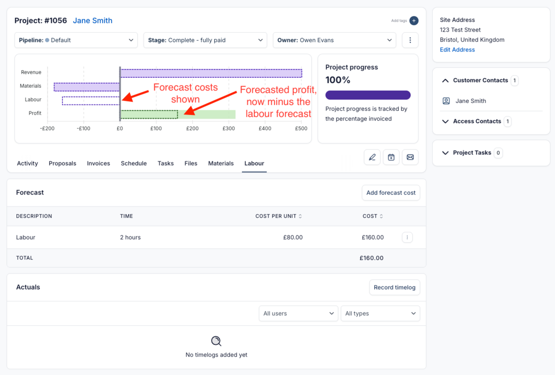555x375 pixels.
Task: Click the pencil edit icon
Action: (x=372, y=158)
